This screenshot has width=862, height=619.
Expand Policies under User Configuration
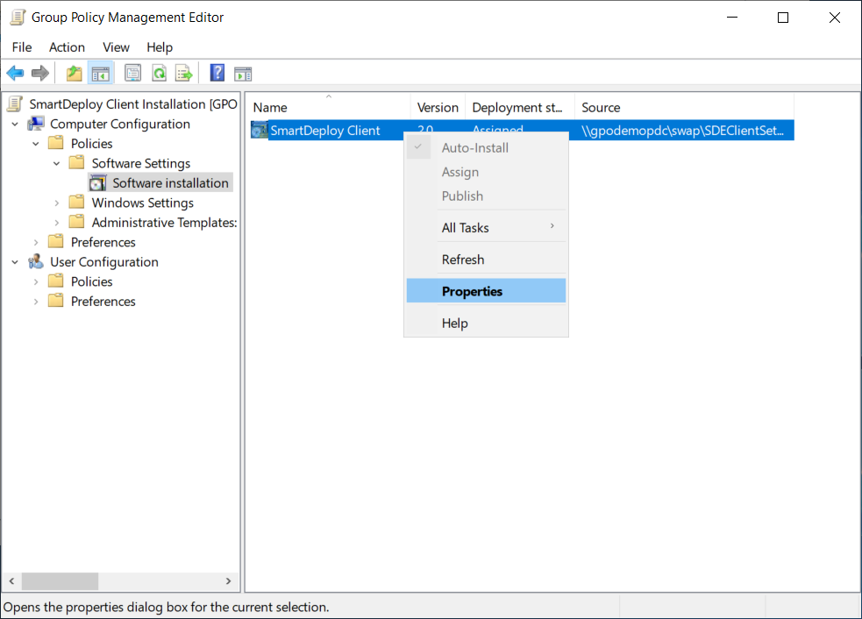(36, 282)
